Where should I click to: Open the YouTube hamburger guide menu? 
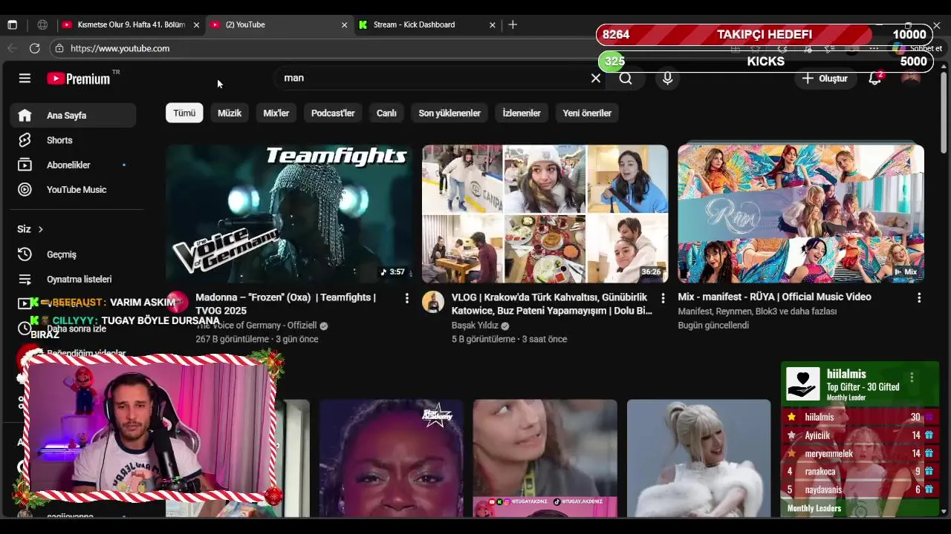pyautogui.click(x=25, y=78)
